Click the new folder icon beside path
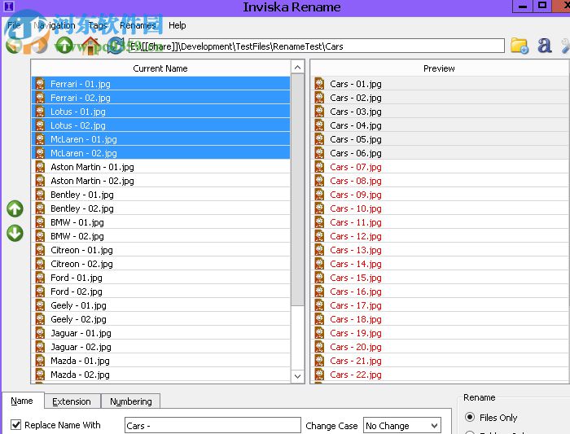Viewport: 570px width, 434px height. 520,46
